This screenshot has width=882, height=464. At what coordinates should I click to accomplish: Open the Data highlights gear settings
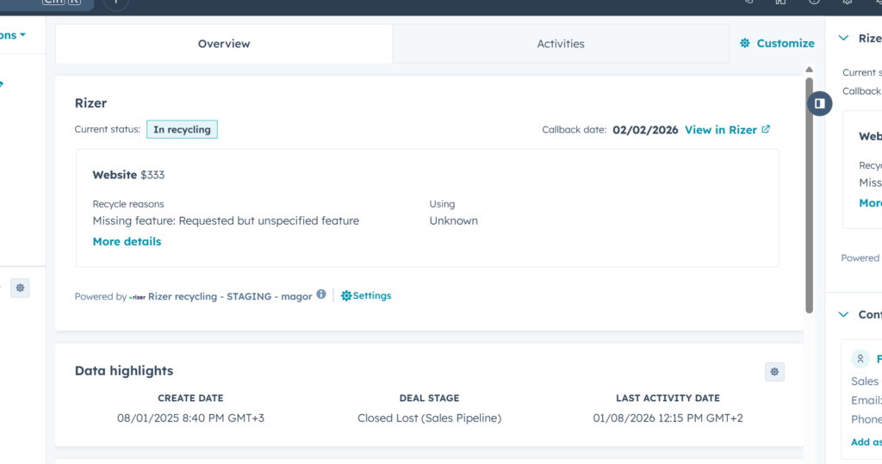774,372
